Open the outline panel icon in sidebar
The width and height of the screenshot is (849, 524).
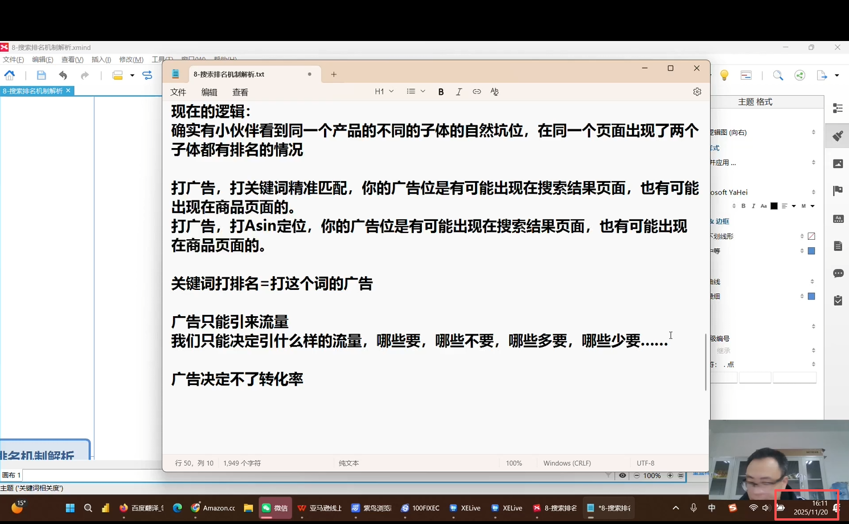tap(838, 108)
